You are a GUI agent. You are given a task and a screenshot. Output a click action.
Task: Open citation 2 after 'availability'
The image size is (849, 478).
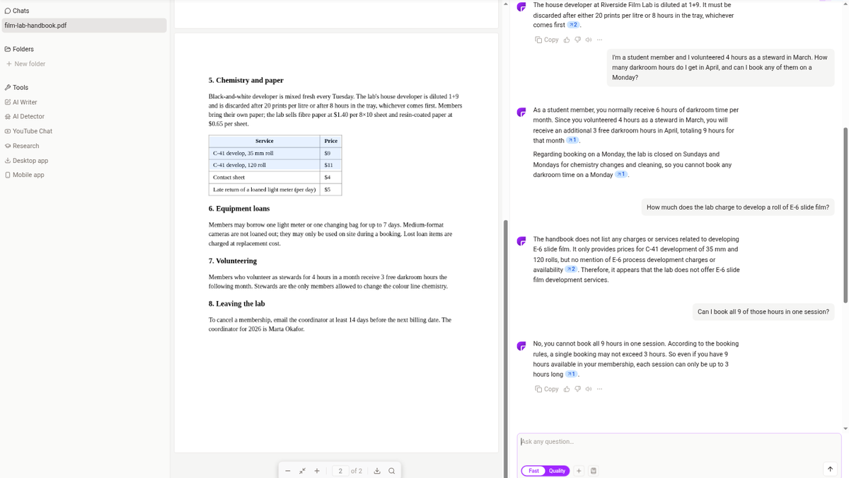tap(572, 270)
